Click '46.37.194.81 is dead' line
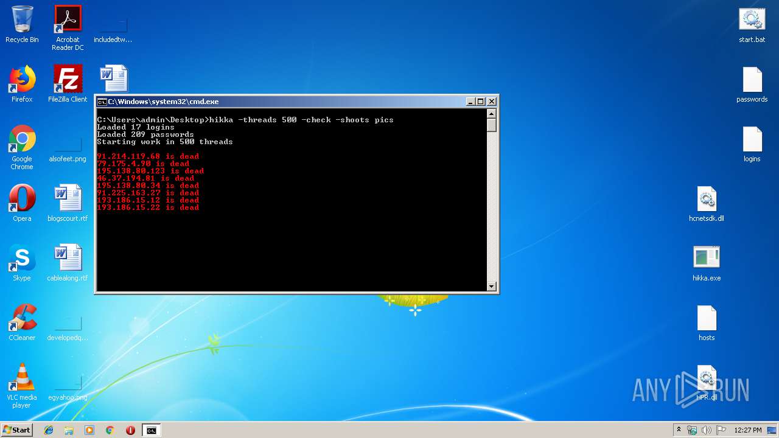 [x=145, y=178]
